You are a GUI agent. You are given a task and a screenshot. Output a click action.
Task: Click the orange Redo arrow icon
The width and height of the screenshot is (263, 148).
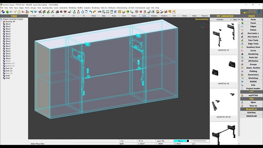click(95, 12)
